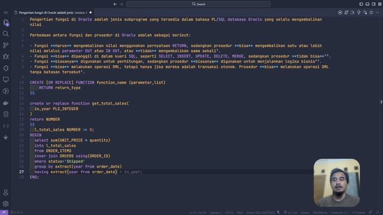This screenshot has height=215, width=383.
Task: Open the Source Control view
Action: pyautogui.click(x=5, y=45)
